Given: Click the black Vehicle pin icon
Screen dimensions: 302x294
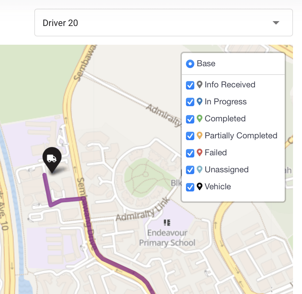Looking at the screenshot, I should [199, 187].
